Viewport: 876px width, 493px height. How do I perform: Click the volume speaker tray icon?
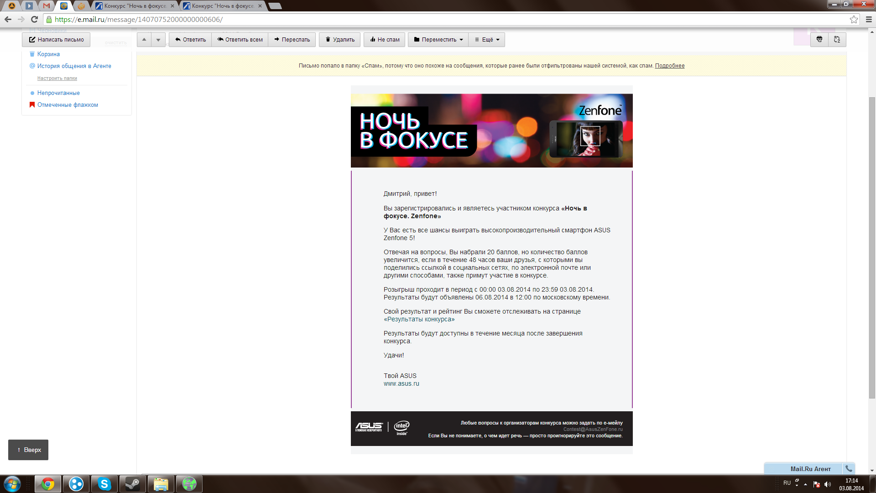828,484
